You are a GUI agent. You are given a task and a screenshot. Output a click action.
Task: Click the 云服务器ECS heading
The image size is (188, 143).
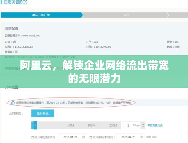[x=15, y=2]
